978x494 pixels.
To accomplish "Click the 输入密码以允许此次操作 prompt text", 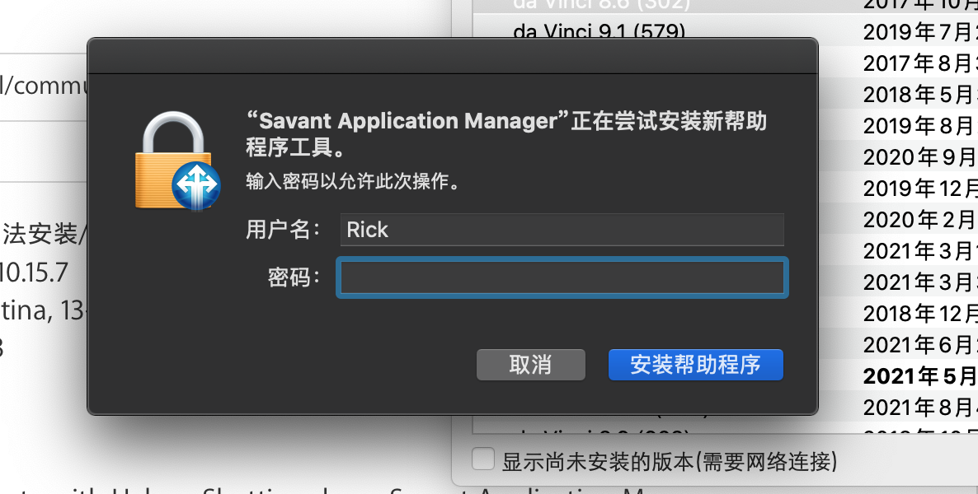I will click(x=353, y=181).
